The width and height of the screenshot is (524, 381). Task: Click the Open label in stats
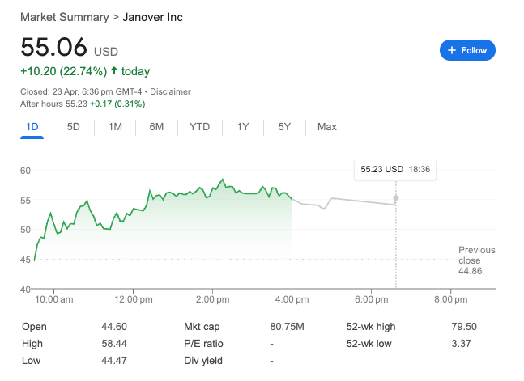[34, 327]
